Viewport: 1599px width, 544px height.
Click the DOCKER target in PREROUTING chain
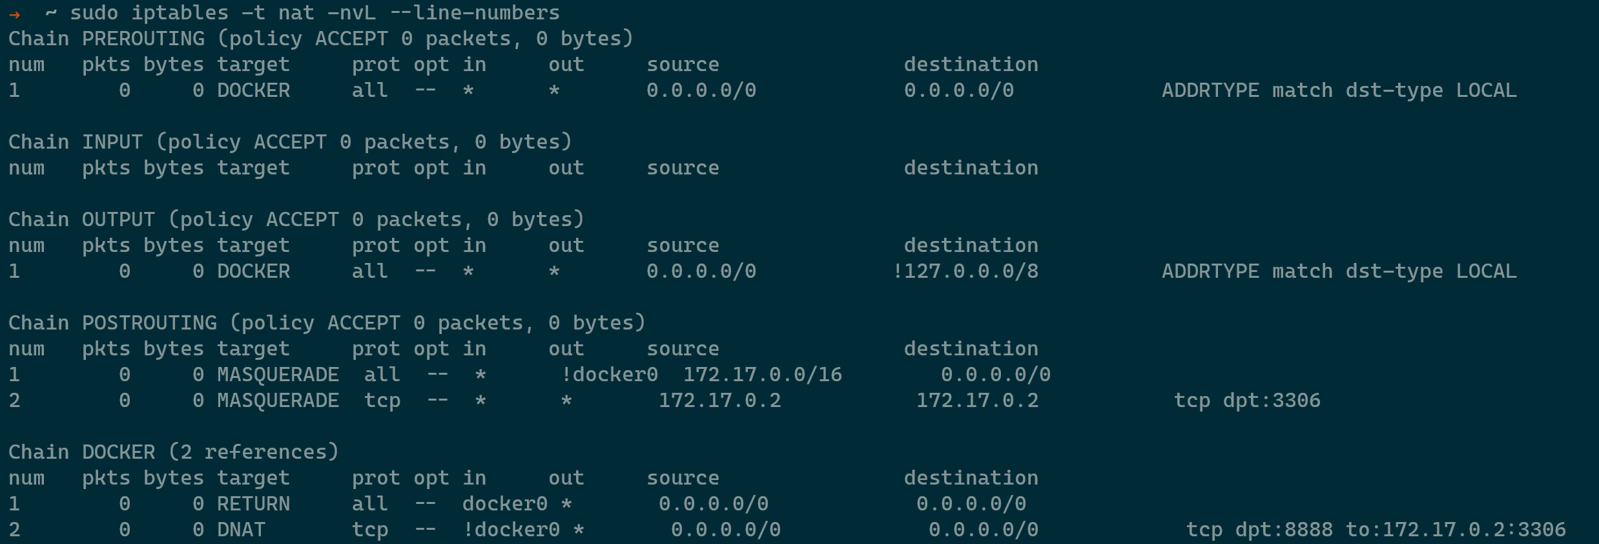(254, 90)
